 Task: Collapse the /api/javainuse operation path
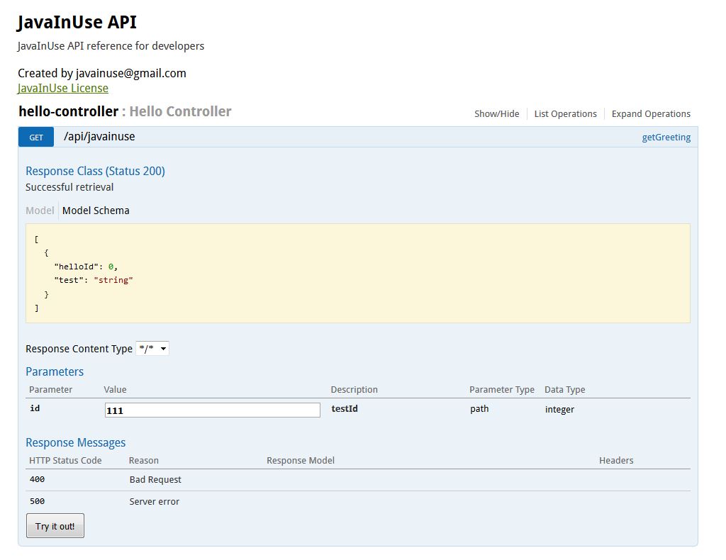pos(99,137)
